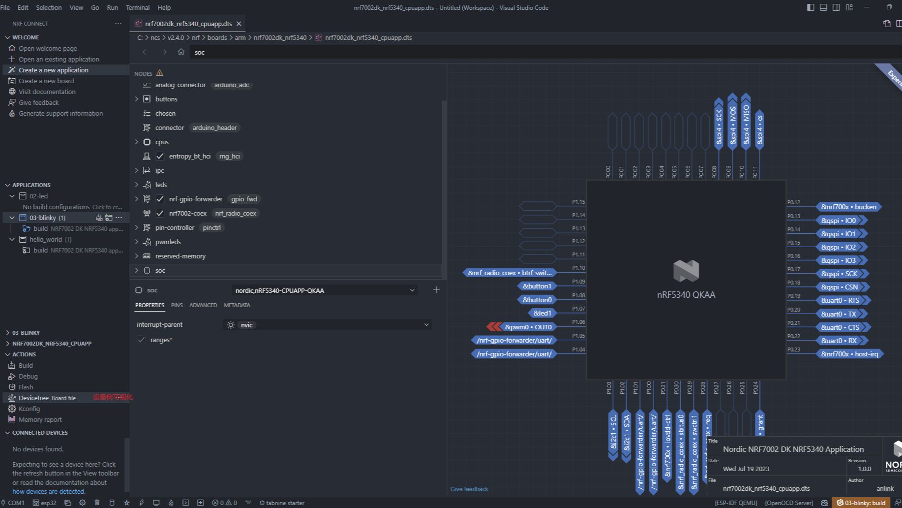902x508 pixels.
Task: Start the Debug action
Action: coord(28,376)
